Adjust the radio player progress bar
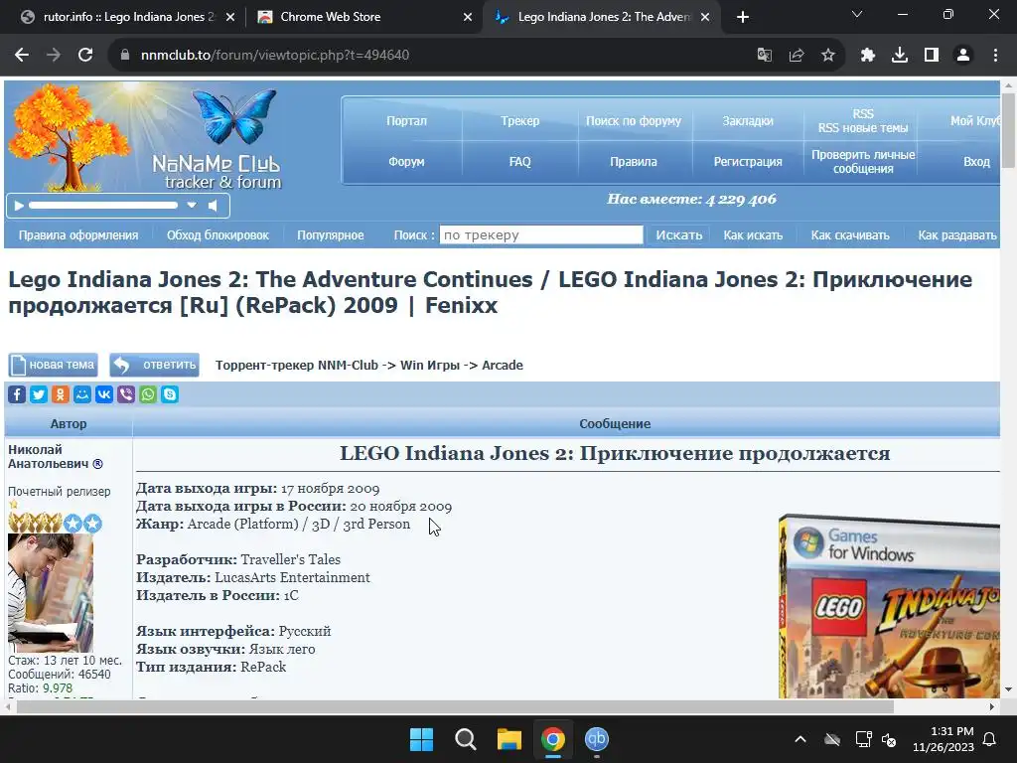This screenshot has width=1017, height=763. (103, 205)
